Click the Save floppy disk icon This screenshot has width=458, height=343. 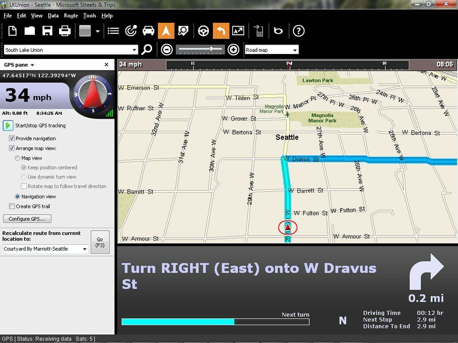coord(47,31)
